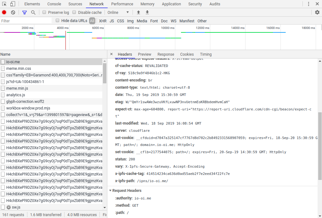Image resolution: width=322 pixels, height=218 pixels.
Task: Click the request list scroll-down arrow
Action: [105, 208]
